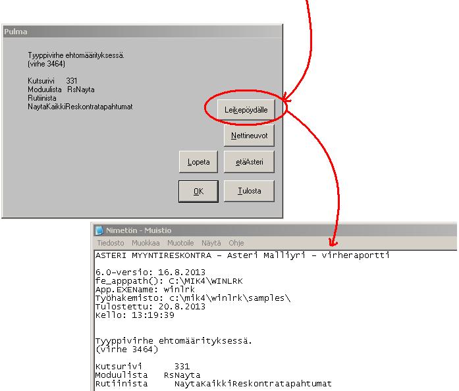Screen dimensions: 459x391
Task: Click 'ASTERI MYYNTIRESKONTRA' header line in Muistio
Action: [242, 255]
